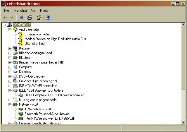Click the scrollbar up arrow
187x132 pixels.
point(183,25)
